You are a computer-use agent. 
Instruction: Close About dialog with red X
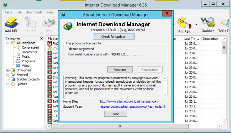click(x=167, y=13)
